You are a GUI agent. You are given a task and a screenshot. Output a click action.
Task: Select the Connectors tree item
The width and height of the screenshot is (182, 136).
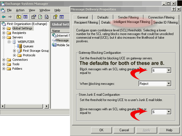[x=20, y=60]
